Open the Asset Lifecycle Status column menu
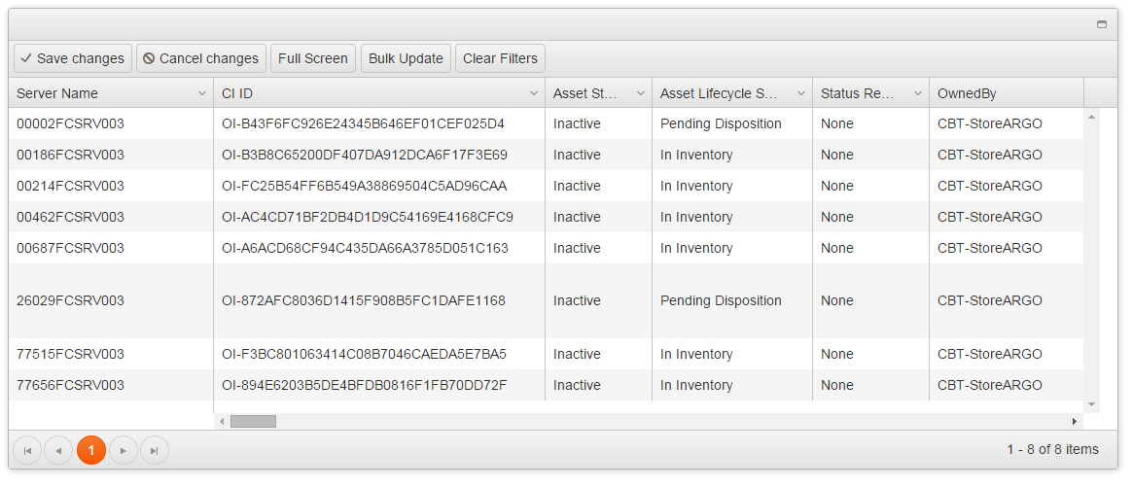This screenshot has width=1133, height=488. 801,93
